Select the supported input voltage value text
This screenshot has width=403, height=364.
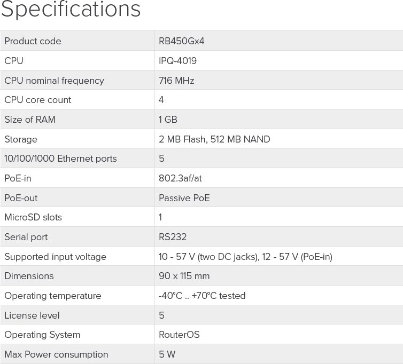click(245, 257)
